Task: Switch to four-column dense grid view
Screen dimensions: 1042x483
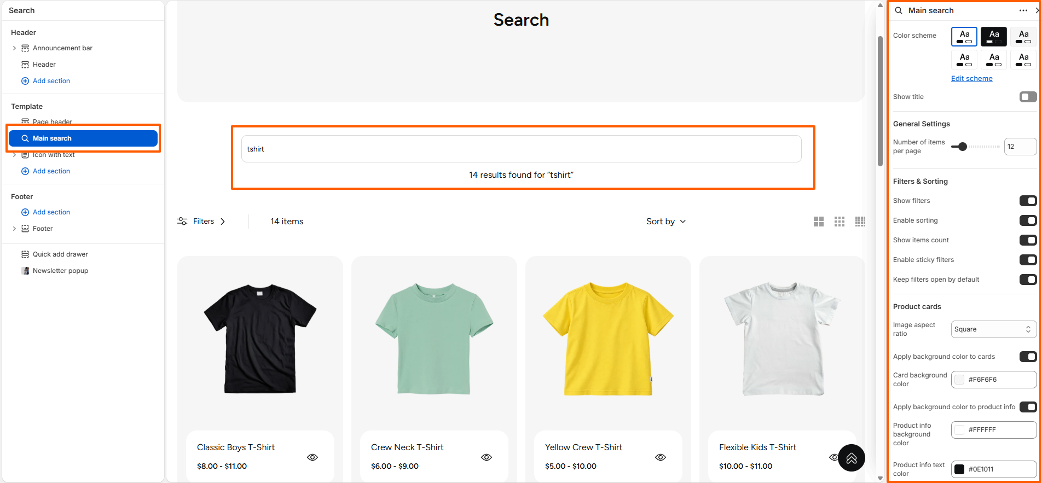Action: pos(860,222)
